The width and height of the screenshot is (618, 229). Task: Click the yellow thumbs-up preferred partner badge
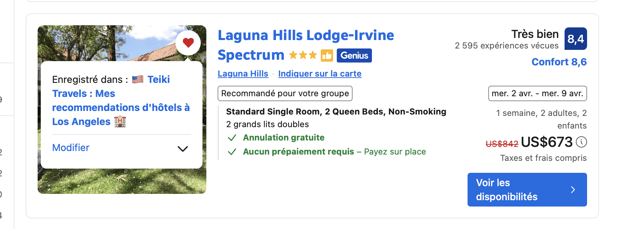click(327, 55)
